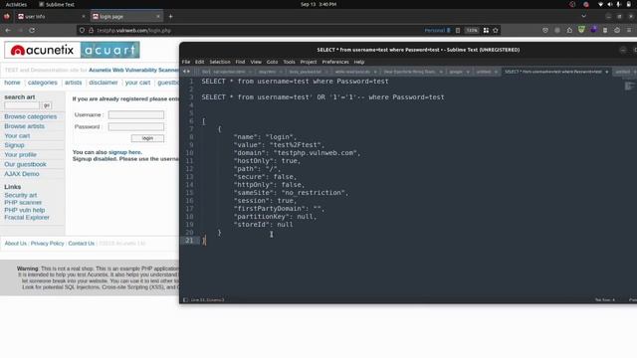
Task: Click the Password input field
Action: (136, 126)
